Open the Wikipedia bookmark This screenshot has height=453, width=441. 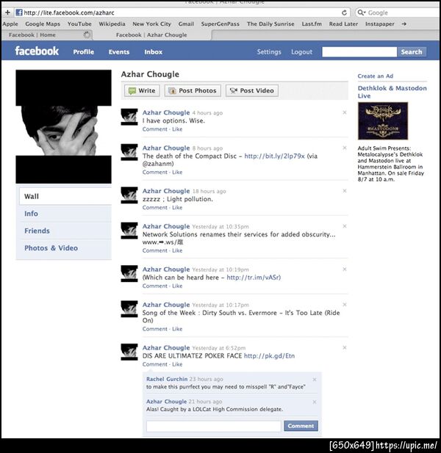112,24
